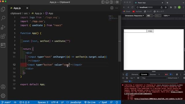Image resolution: width=185 pixels, height=104 pixels.
Task: Click the main* git branch indicator
Action: (6, 102)
